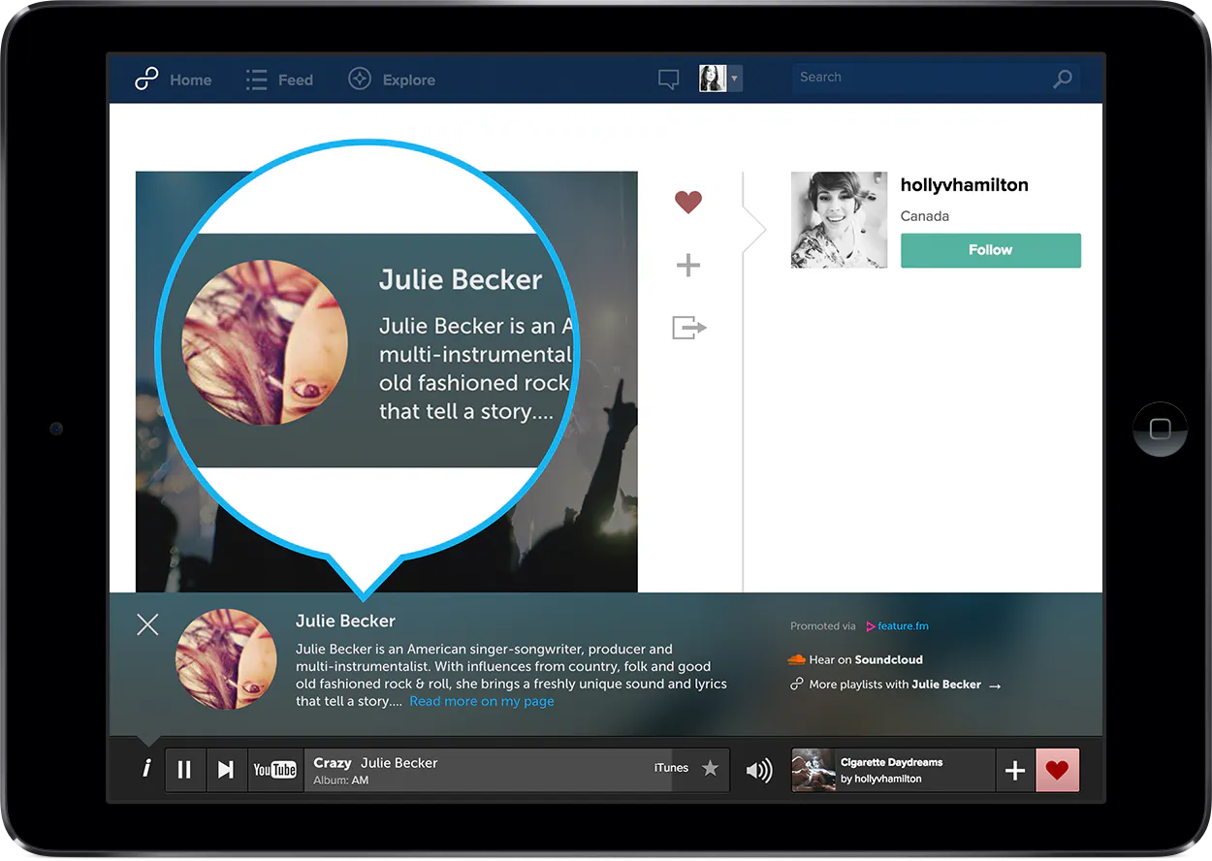Screen dimensions: 1212x861
Task: Skip to the next track
Action: point(226,770)
